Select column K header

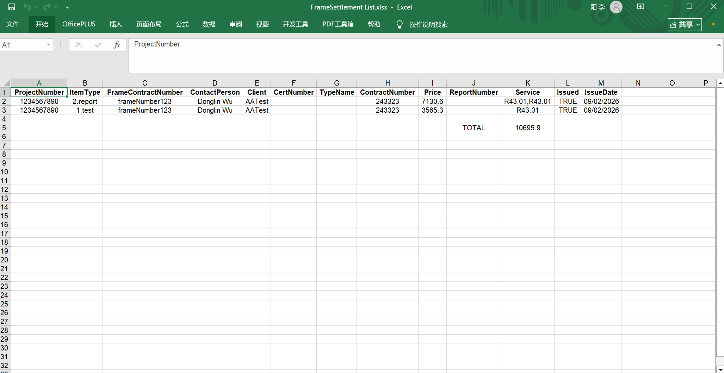pos(527,83)
